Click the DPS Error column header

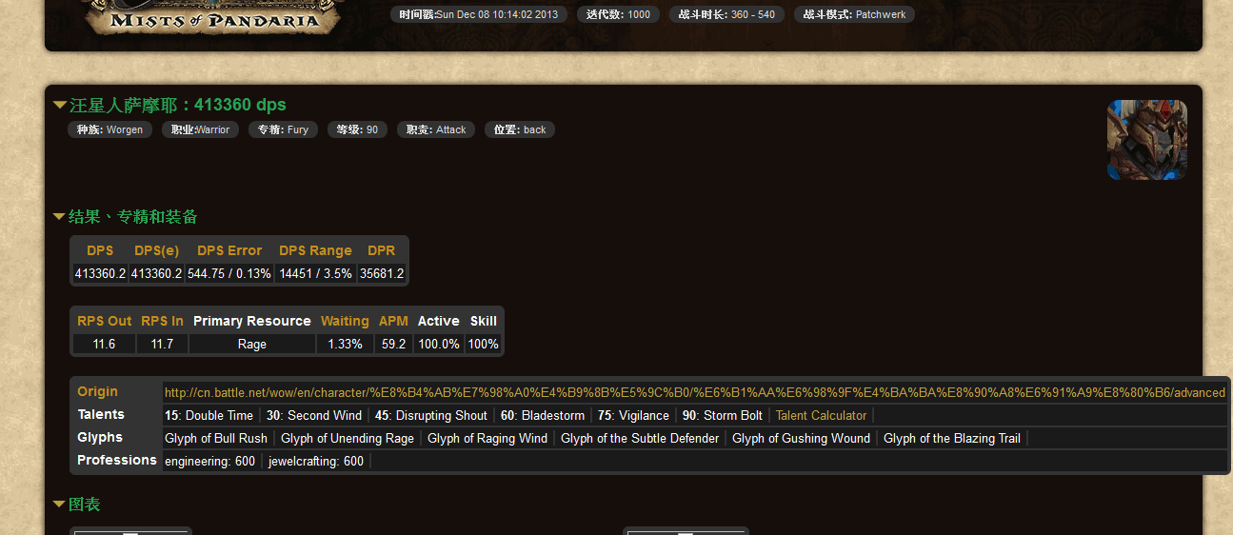[x=229, y=250]
